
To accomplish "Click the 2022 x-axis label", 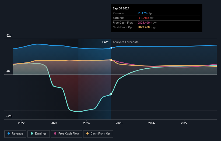I will tap(21, 123).
